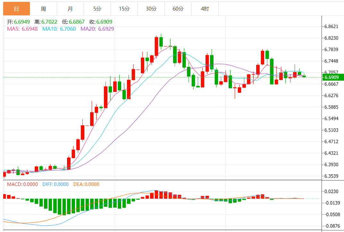This screenshot has width=344, height=232.
Task: Select the 日 daily chart tab
Action: click(16, 9)
